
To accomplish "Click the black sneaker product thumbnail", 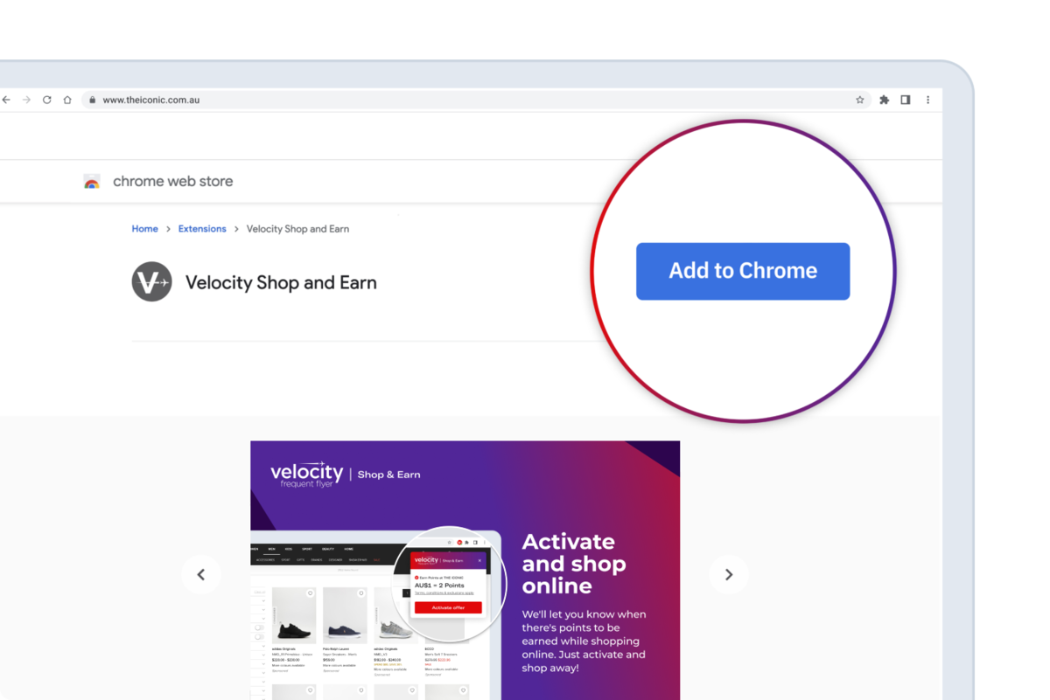I will (294, 616).
